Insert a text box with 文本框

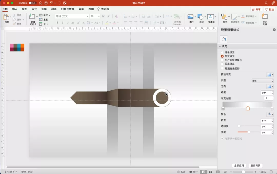[x=211, y=17]
